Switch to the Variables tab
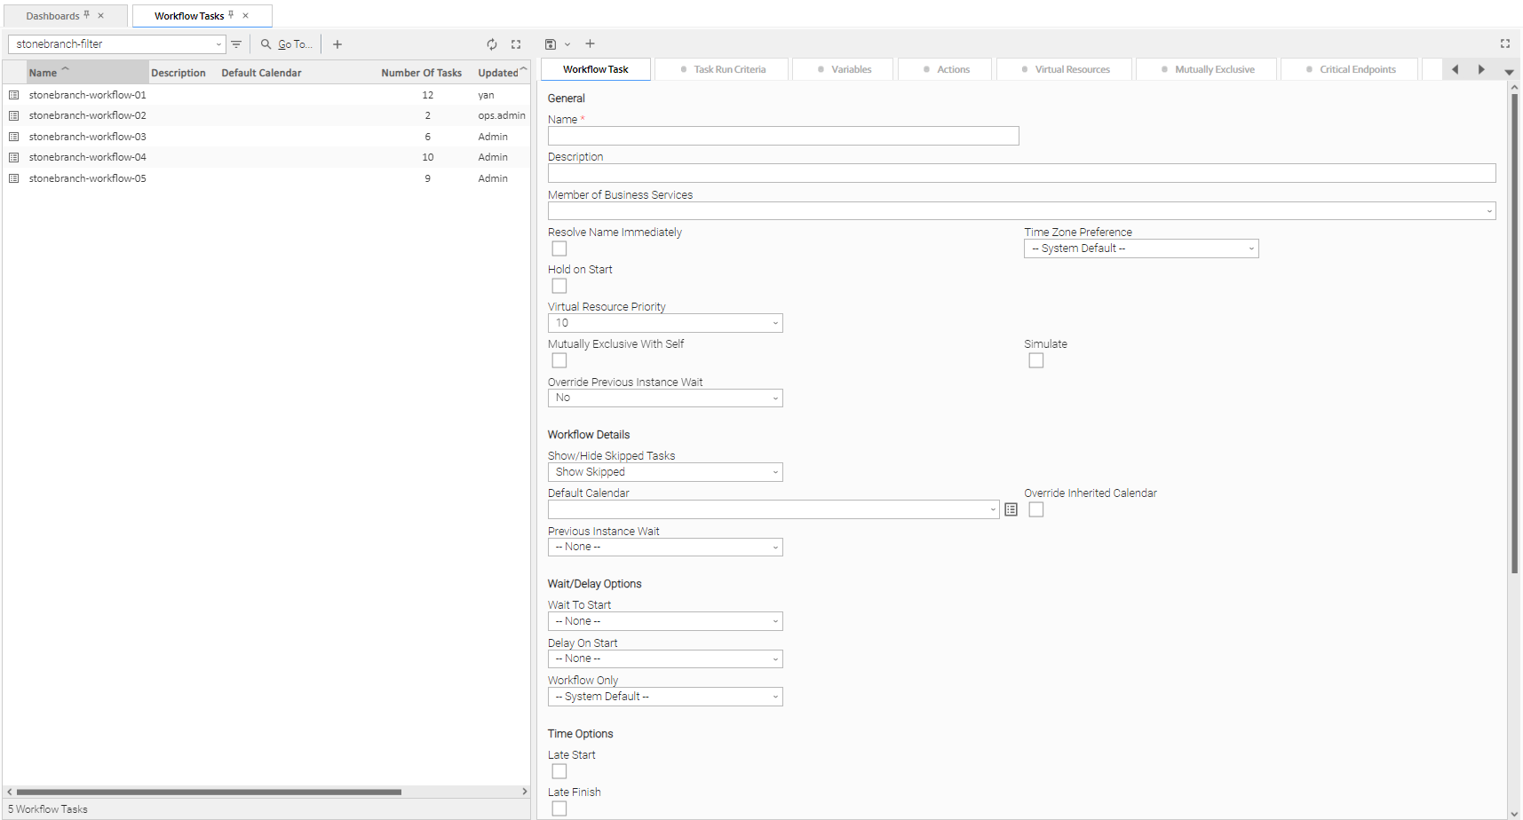The height and width of the screenshot is (820, 1523). [x=844, y=69]
